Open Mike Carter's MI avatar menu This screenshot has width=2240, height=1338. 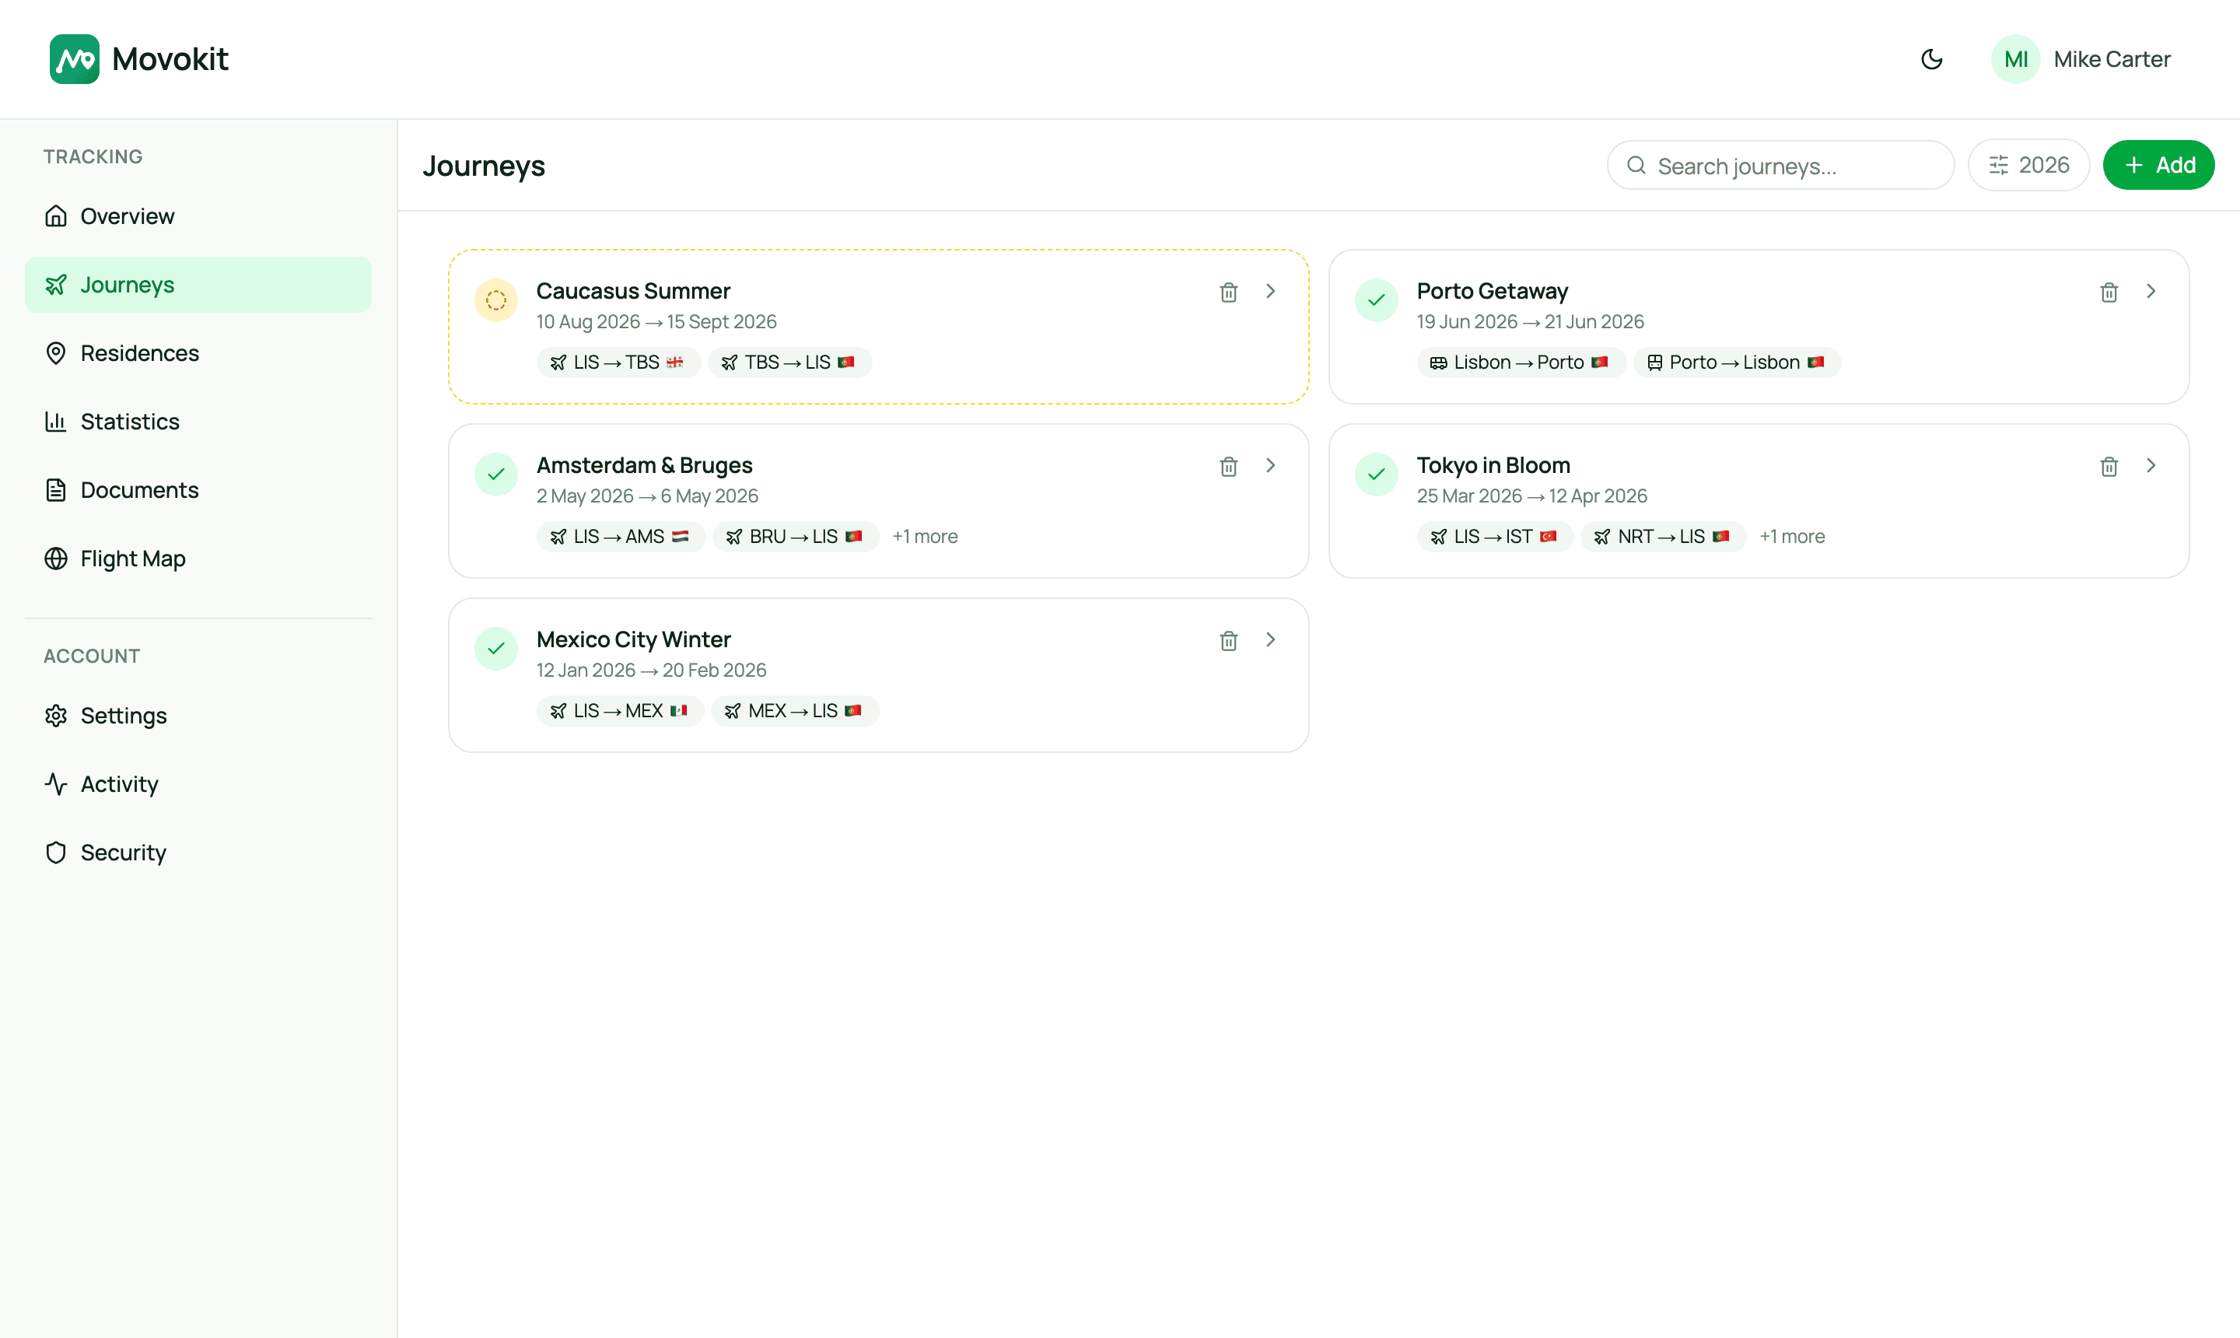(2015, 59)
